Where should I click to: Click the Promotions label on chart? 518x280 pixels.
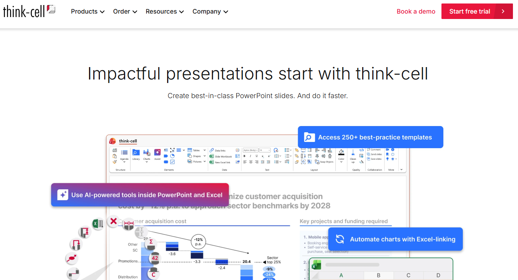128,261
